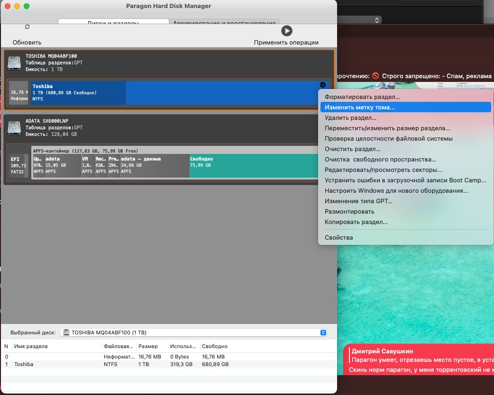Select the adata 15,05 GB APFS volume
The image size is (494, 395).
[x=63, y=166]
